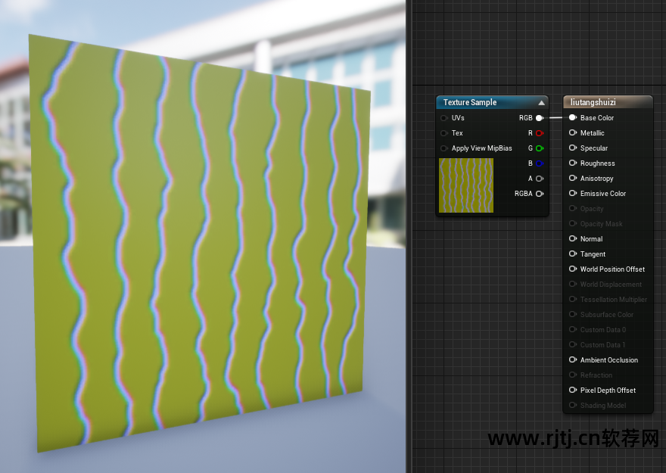Click the Base Color input pin

click(x=573, y=117)
